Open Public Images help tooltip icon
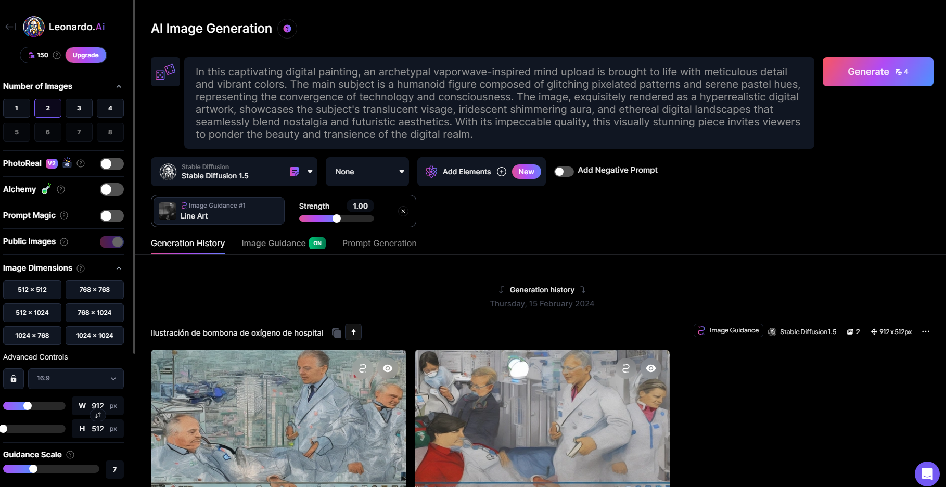 (64, 242)
